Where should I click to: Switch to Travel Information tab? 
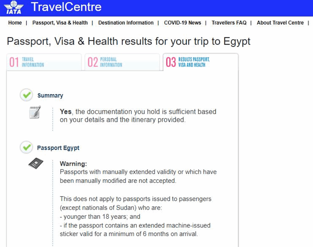pos(33,62)
